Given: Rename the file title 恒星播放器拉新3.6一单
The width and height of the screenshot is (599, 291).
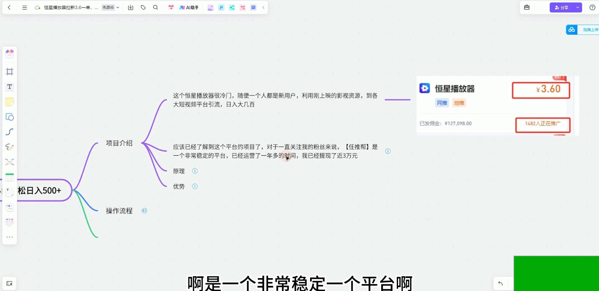Looking at the screenshot, I should pos(71,7).
